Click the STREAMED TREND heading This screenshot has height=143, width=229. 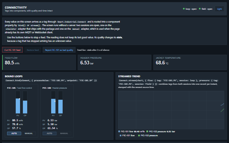click(129, 76)
